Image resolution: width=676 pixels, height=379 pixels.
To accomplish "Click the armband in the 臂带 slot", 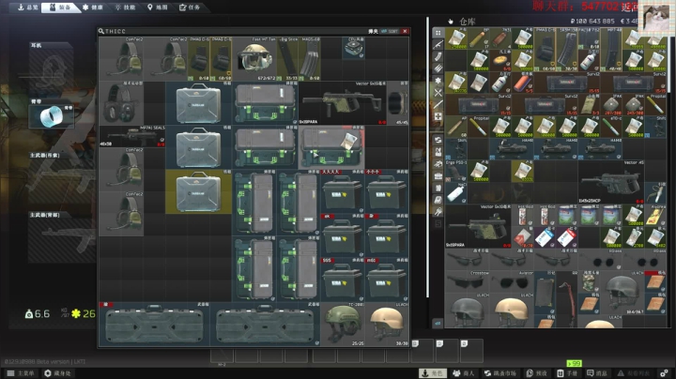I will click(52, 116).
